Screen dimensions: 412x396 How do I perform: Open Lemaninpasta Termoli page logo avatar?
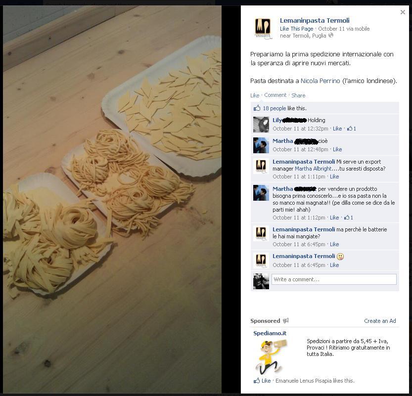(x=263, y=29)
